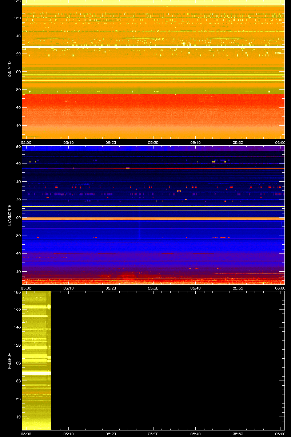The height and width of the screenshot is (437, 291).
Task: Click the PALEHUA axis label
Action: coord(9,361)
